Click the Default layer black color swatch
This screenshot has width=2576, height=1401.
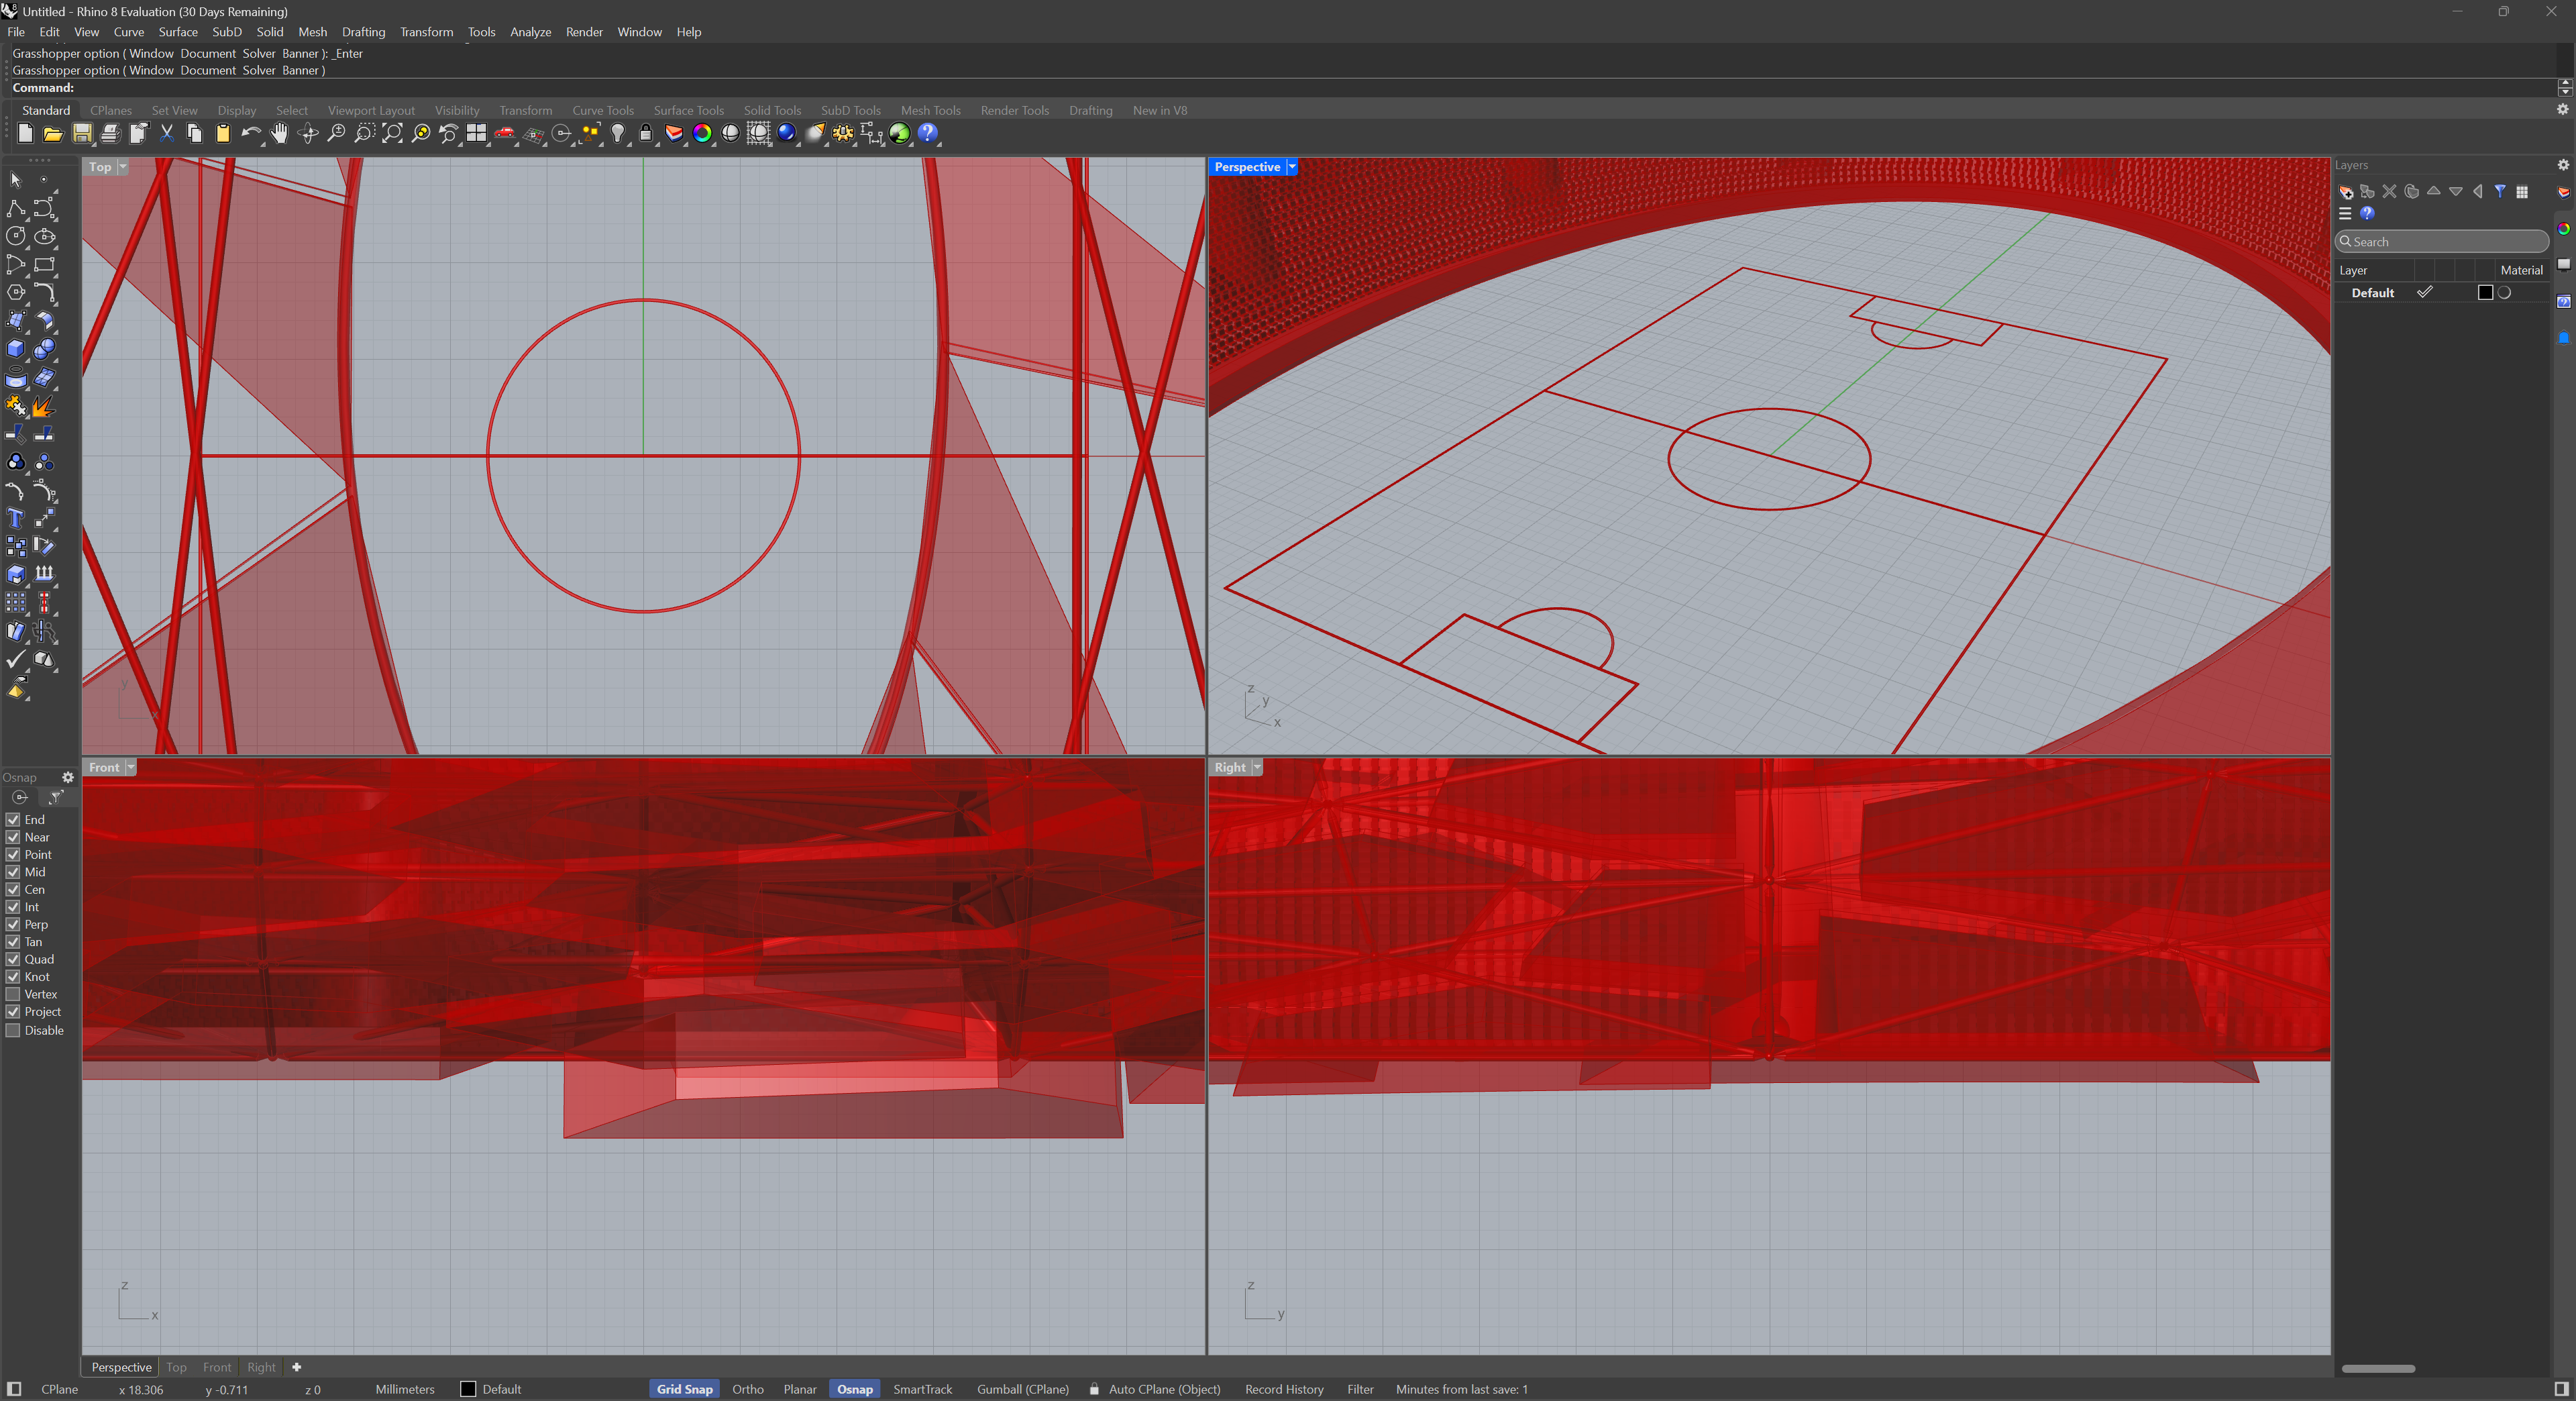[x=2485, y=293]
